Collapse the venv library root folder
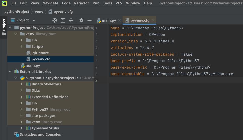243x140 pixels. (x=16, y=34)
